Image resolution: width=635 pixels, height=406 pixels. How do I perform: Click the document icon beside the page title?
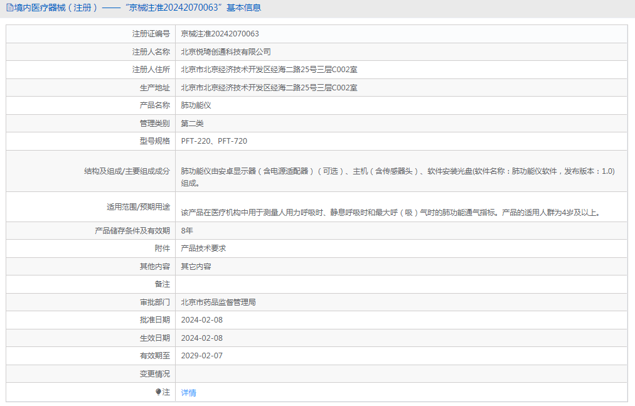coord(9,8)
